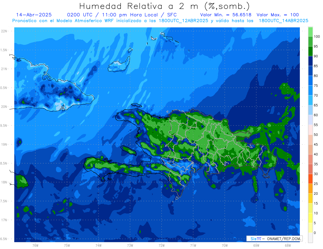Click the green legend swatch between 95 and 100

click(x=310, y=41)
